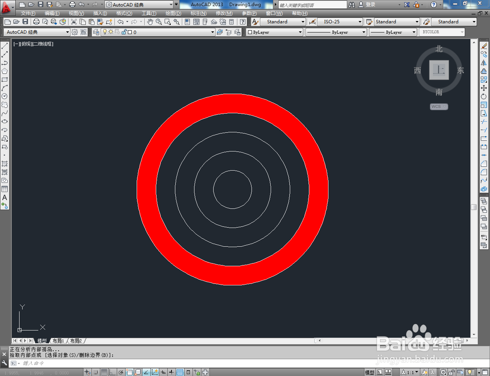Click the Cut scissors icon

[74, 22]
